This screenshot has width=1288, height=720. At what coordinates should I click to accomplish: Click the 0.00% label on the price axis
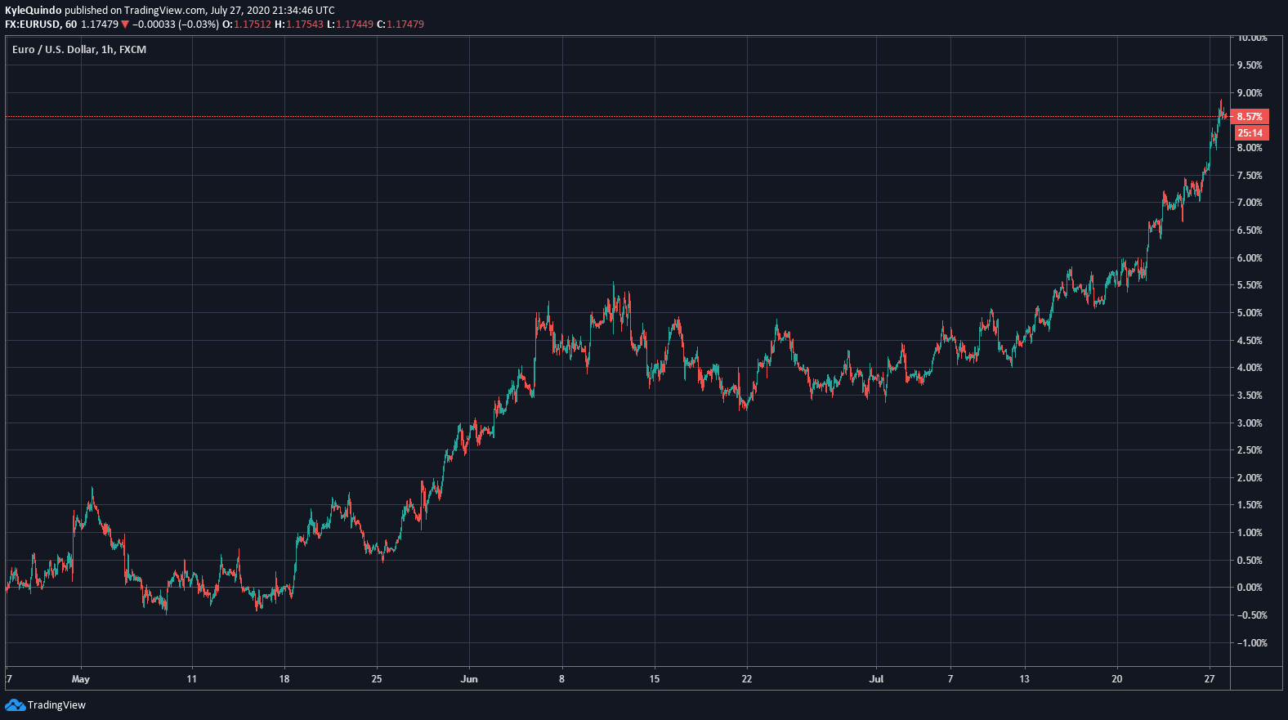[x=1250, y=588]
